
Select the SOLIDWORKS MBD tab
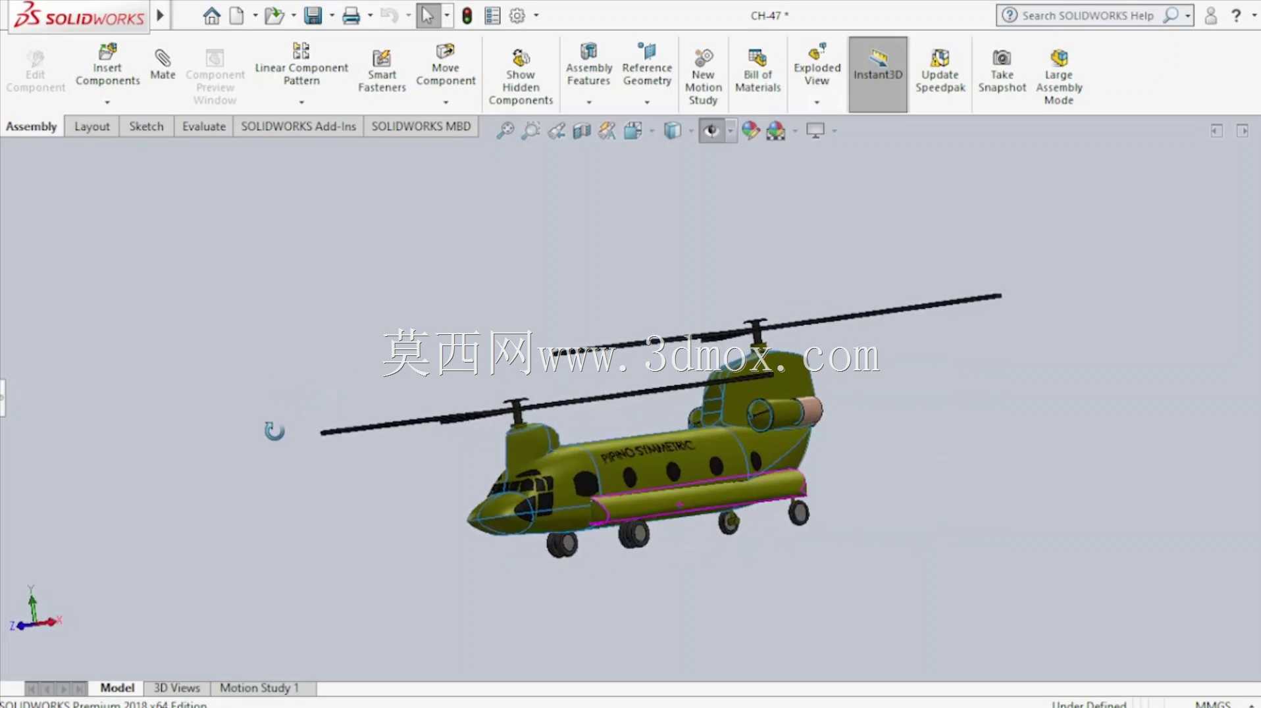[x=421, y=126]
